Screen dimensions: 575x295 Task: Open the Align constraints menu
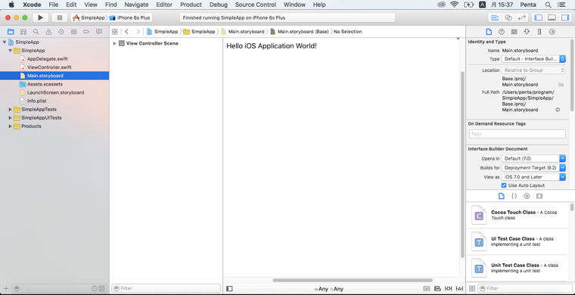[437, 289]
